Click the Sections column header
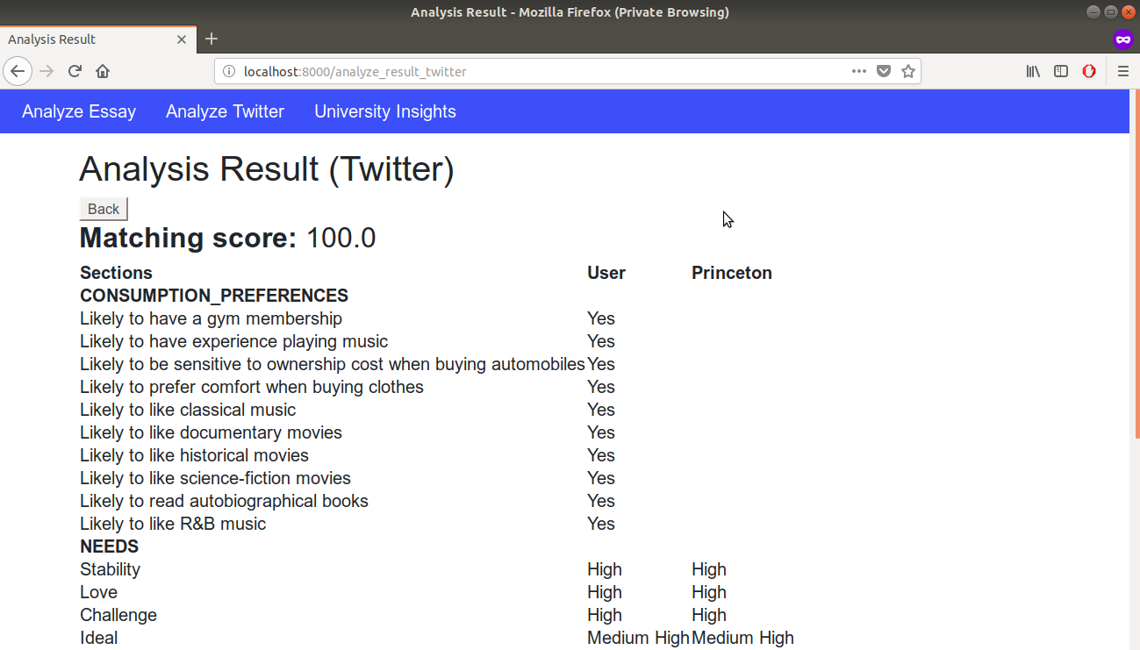This screenshot has height=650, width=1140. tap(116, 273)
